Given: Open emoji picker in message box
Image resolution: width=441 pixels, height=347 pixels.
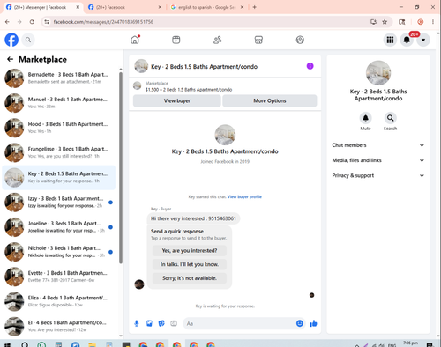Looking at the screenshot, I should [x=300, y=323].
